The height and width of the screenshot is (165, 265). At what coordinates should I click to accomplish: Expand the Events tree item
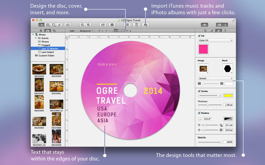(x=36, y=38)
